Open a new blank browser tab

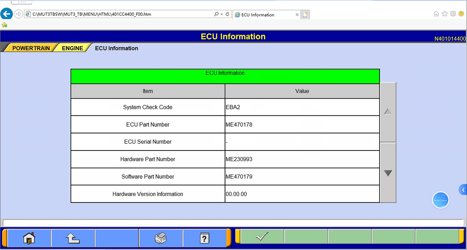pyautogui.click(x=305, y=15)
